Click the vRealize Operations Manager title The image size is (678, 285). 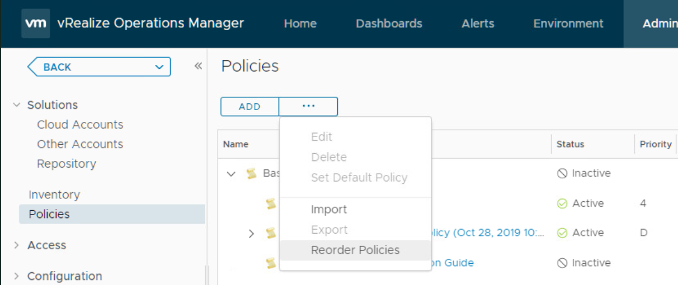click(x=150, y=23)
